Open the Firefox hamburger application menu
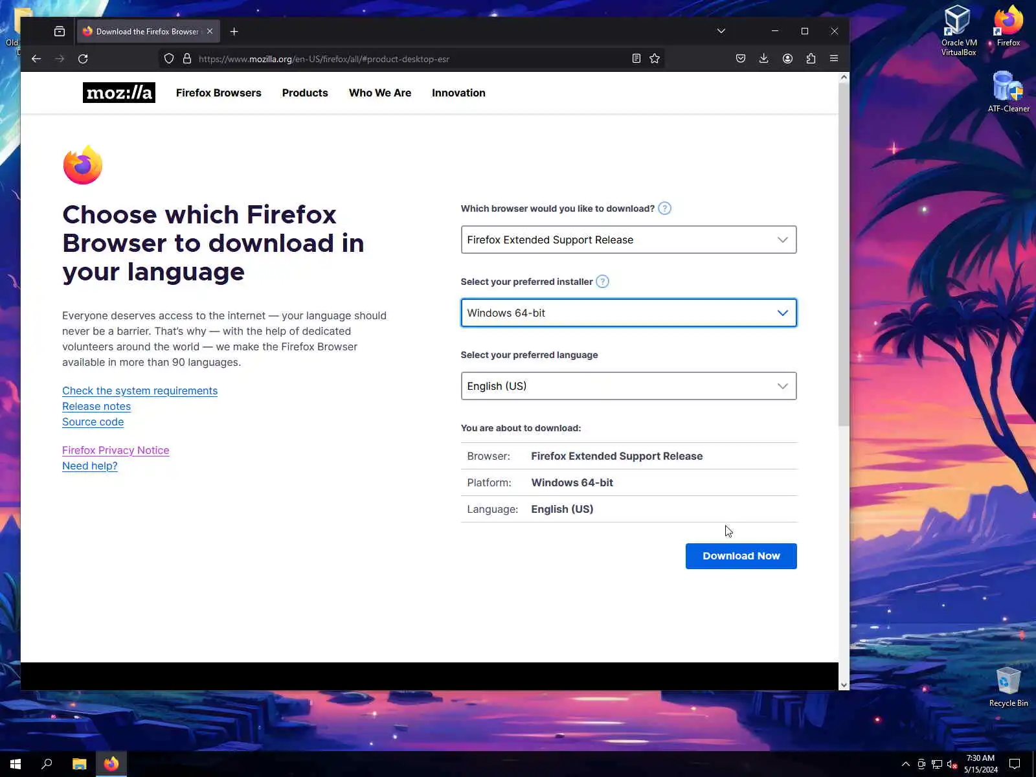Screen dimensions: 1036x777 [x=834, y=59]
